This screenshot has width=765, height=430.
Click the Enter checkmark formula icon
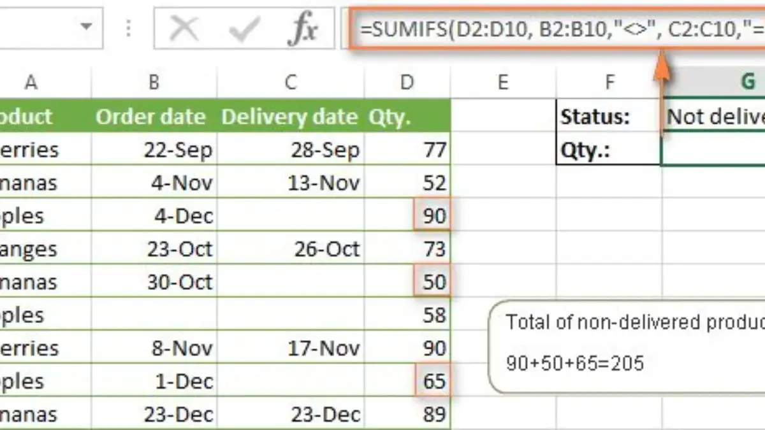click(x=244, y=29)
